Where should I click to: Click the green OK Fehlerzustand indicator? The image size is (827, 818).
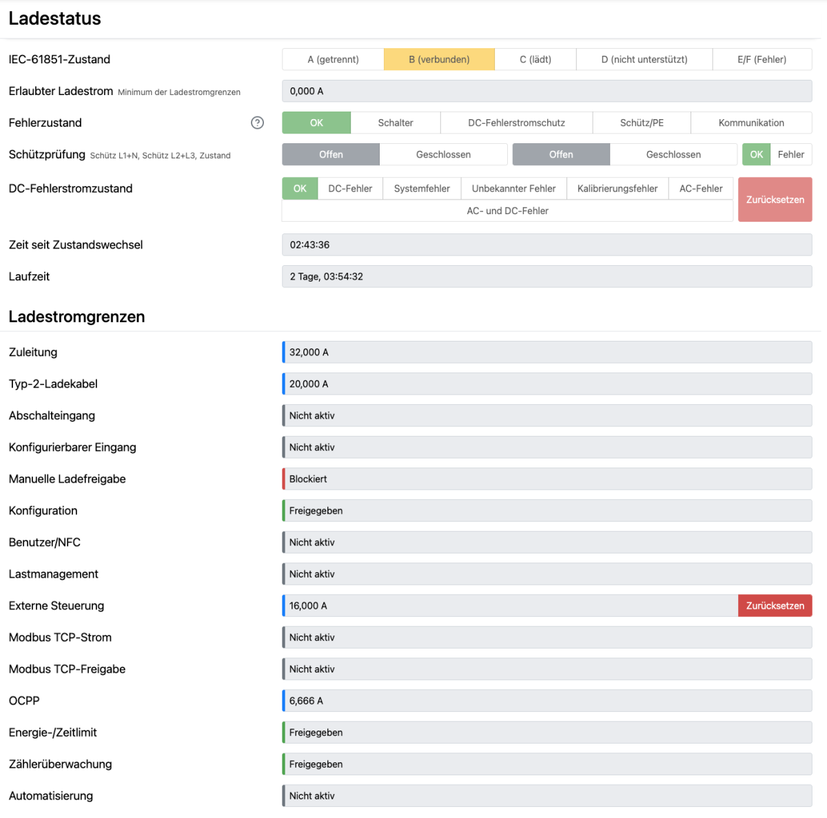[316, 123]
